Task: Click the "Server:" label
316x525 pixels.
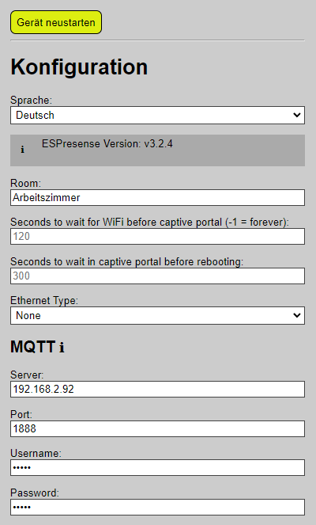Action: 27,375
